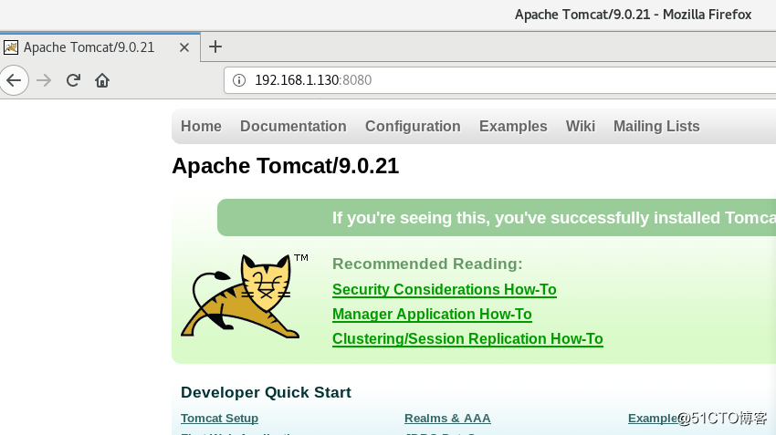Select the Apache Tomcat/9.0.21 browser tab

click(100, 47)
